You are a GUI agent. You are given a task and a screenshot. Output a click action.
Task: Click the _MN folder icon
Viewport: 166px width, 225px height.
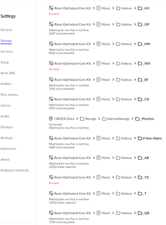(x=140, y=44)
